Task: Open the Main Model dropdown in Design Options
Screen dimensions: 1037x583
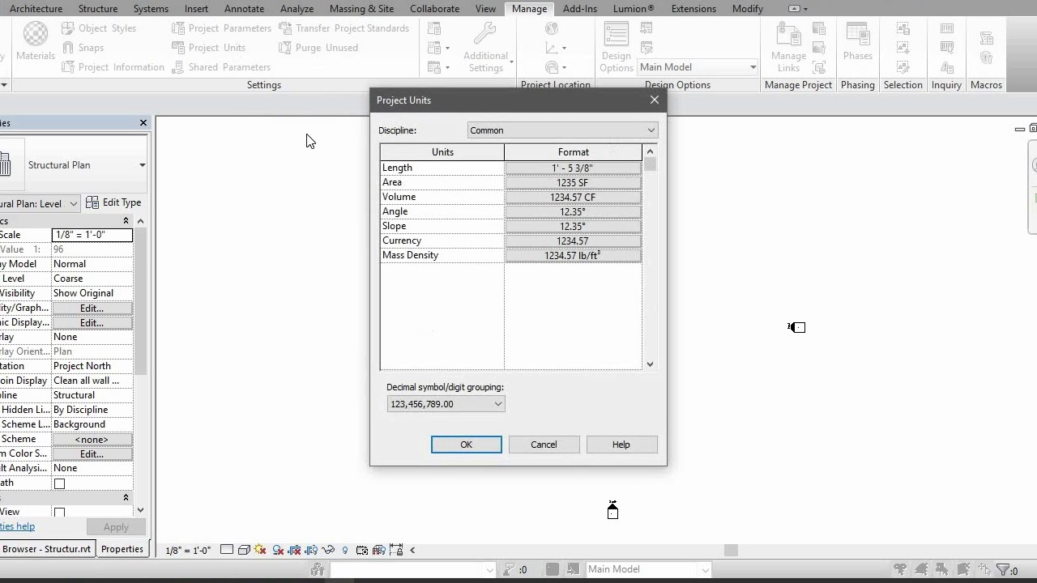Action: coord(698,67)
